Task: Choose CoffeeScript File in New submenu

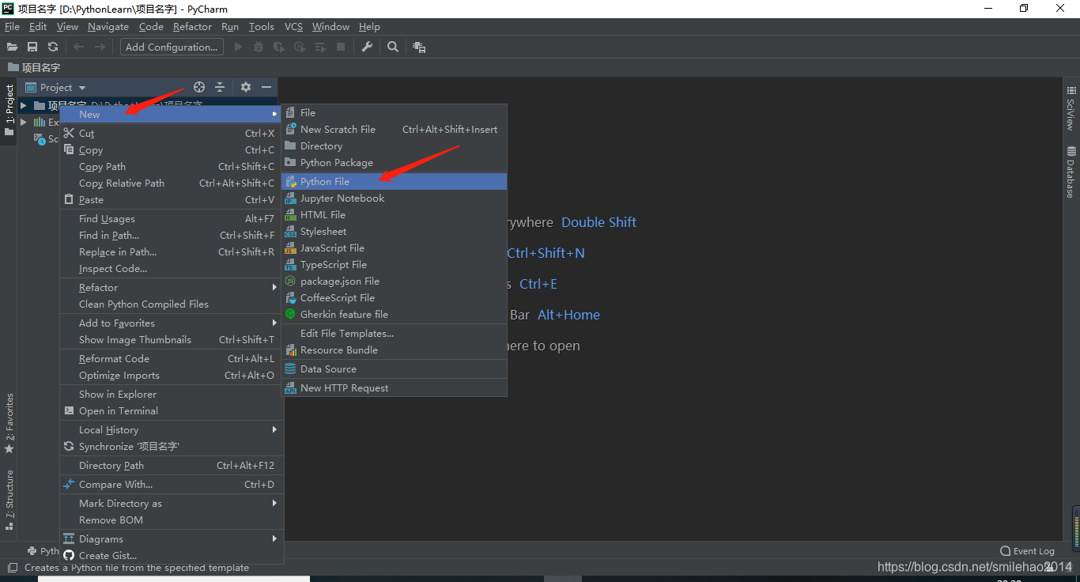Action: point(394,297)
